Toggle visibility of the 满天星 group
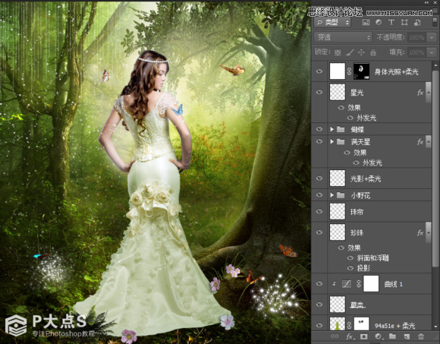 point(319,141)
